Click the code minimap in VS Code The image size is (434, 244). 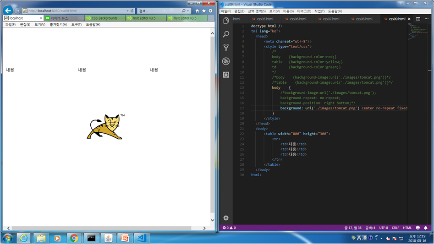click(417, 31)
